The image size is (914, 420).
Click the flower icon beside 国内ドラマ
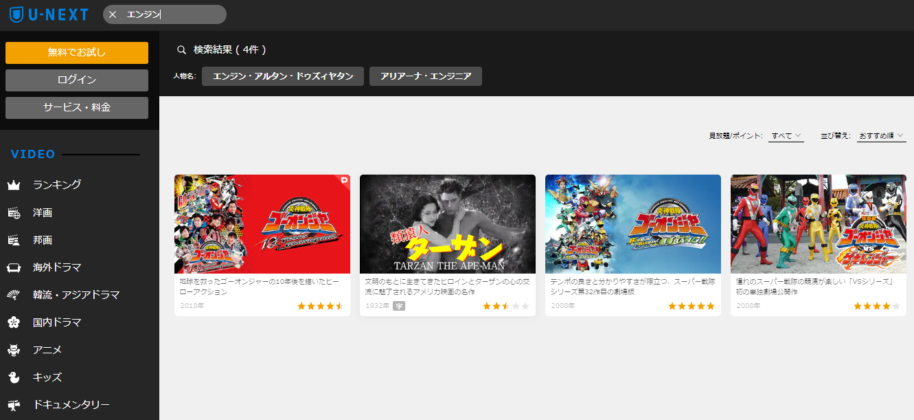click(x=14, y=322)
